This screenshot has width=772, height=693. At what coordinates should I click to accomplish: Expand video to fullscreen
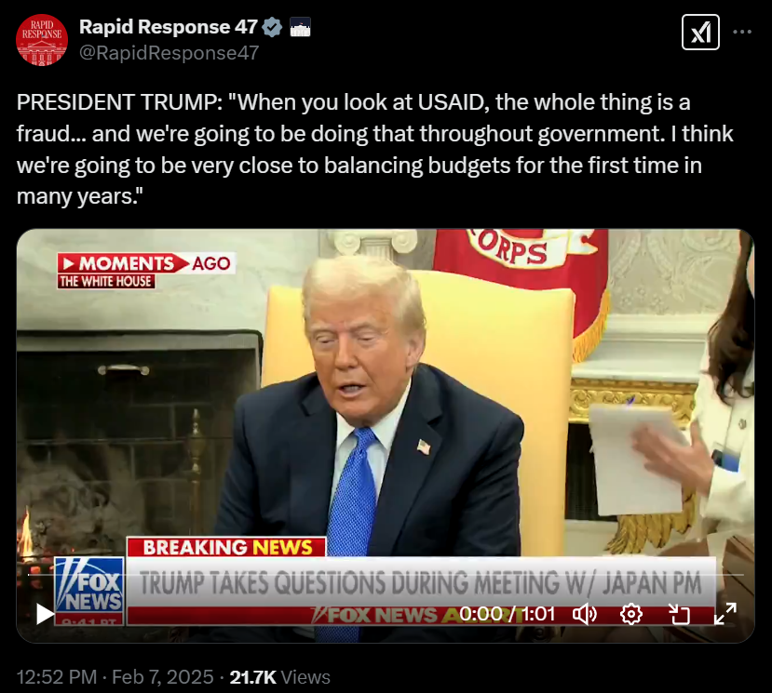click(x=725, y=614)
